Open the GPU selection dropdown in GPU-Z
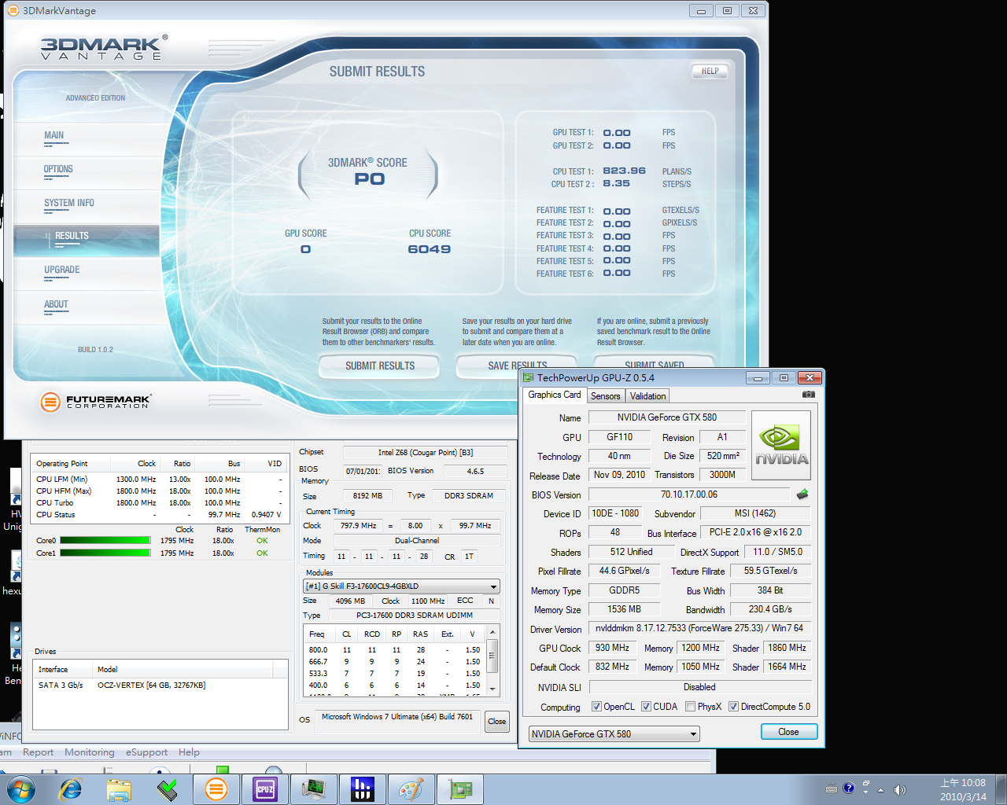Image resolution: width=1007 pixels, height=805 pixels. (x=692, y=734)
